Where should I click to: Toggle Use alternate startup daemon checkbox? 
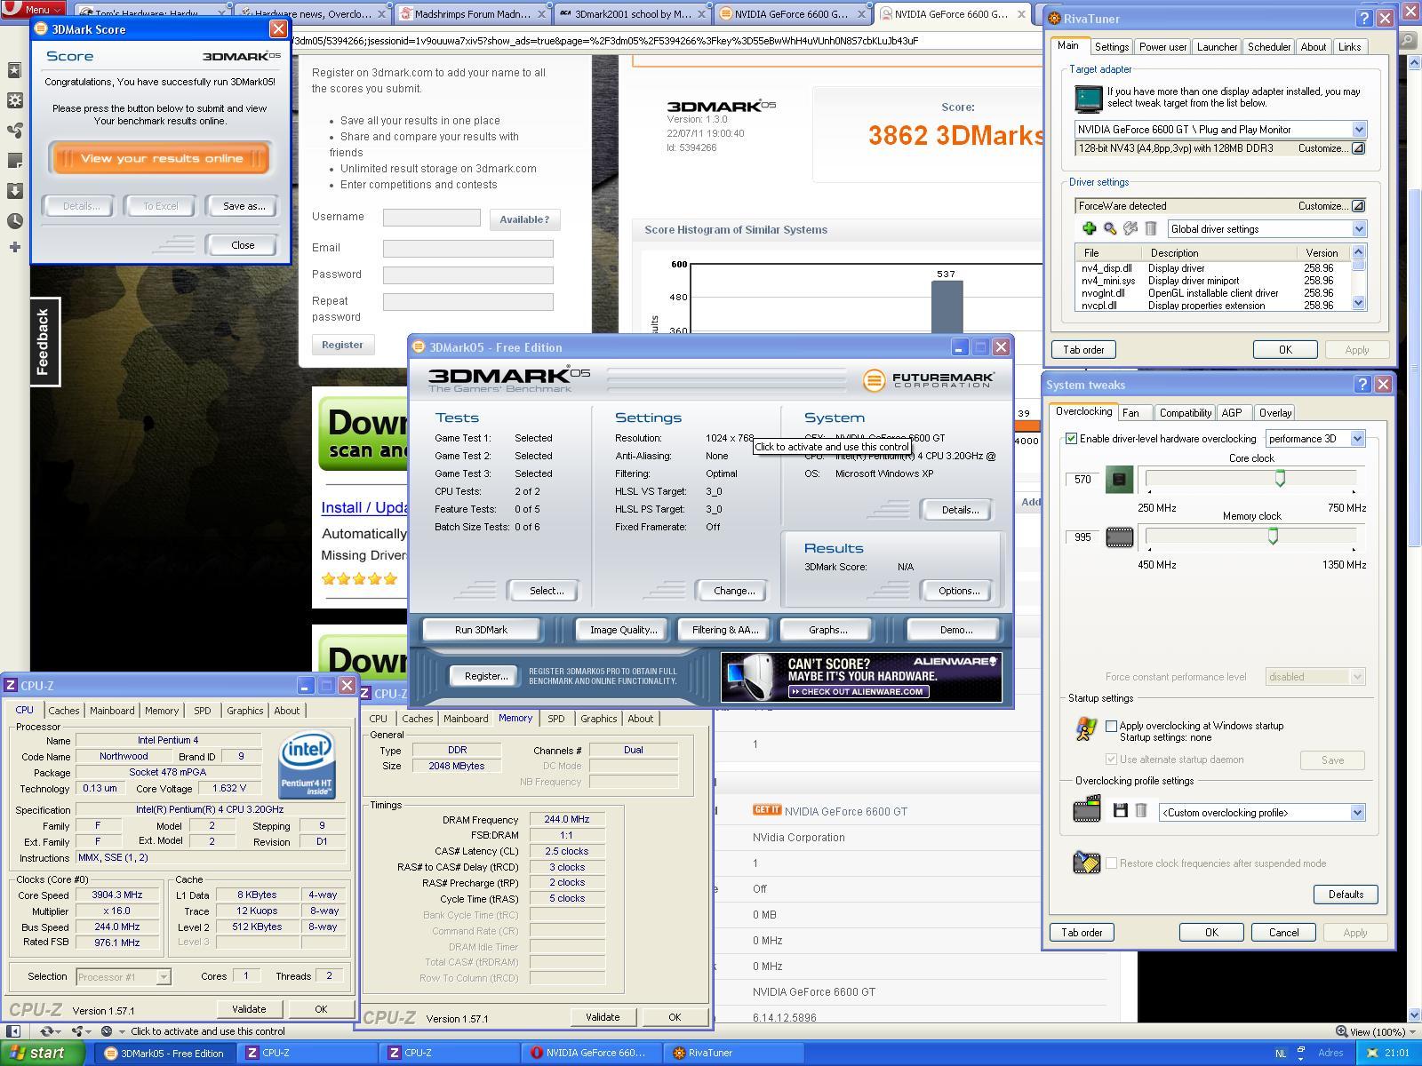pos(1111,760)
